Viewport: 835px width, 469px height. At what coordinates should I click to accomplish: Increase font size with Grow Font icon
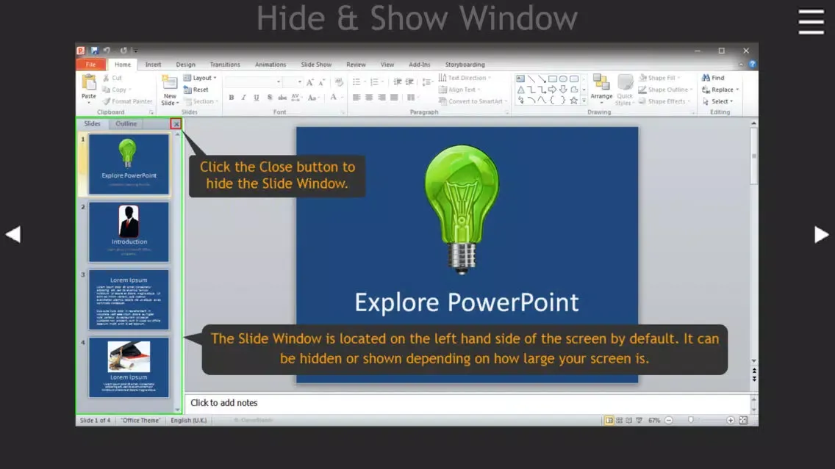pyautogui.click(x=310, y=82)
